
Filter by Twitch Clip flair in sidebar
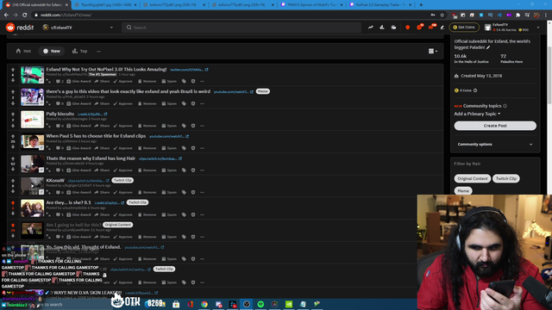506,178
